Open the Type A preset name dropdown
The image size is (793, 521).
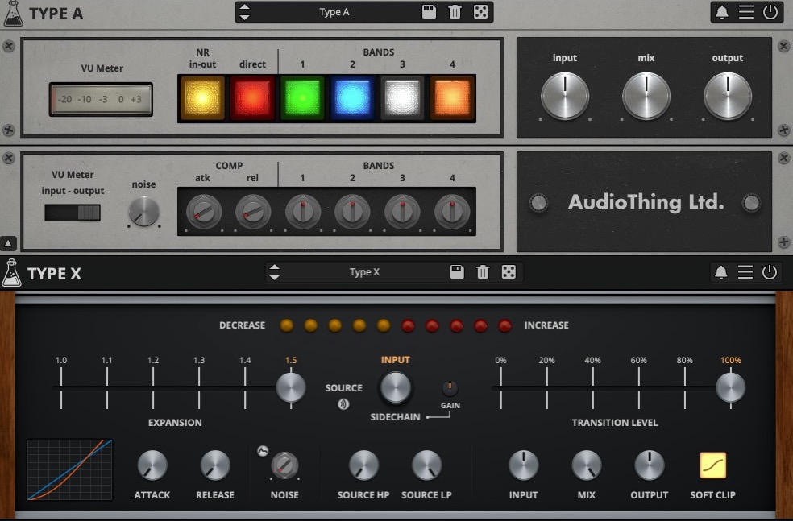(x=334, y=12)
